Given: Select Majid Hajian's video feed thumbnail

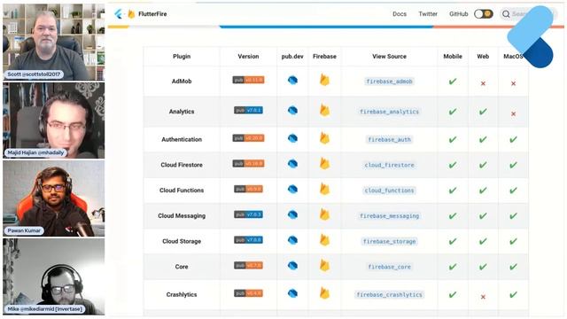Looking at the screenshot, I should pos(53,121).
